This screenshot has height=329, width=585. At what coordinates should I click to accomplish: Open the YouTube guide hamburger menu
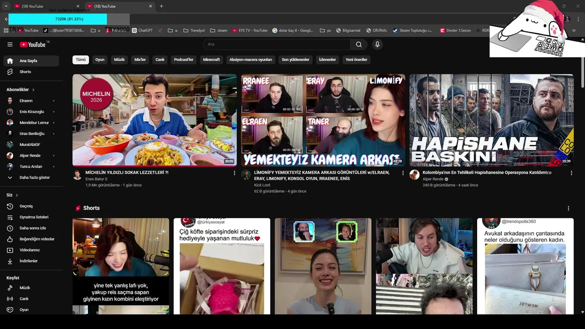pyautogui.click(x=10, y=44)
